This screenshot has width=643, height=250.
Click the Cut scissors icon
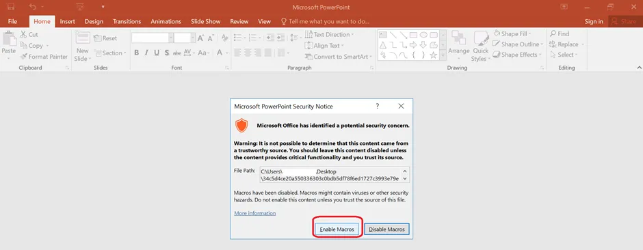click(x=23, y=35)
